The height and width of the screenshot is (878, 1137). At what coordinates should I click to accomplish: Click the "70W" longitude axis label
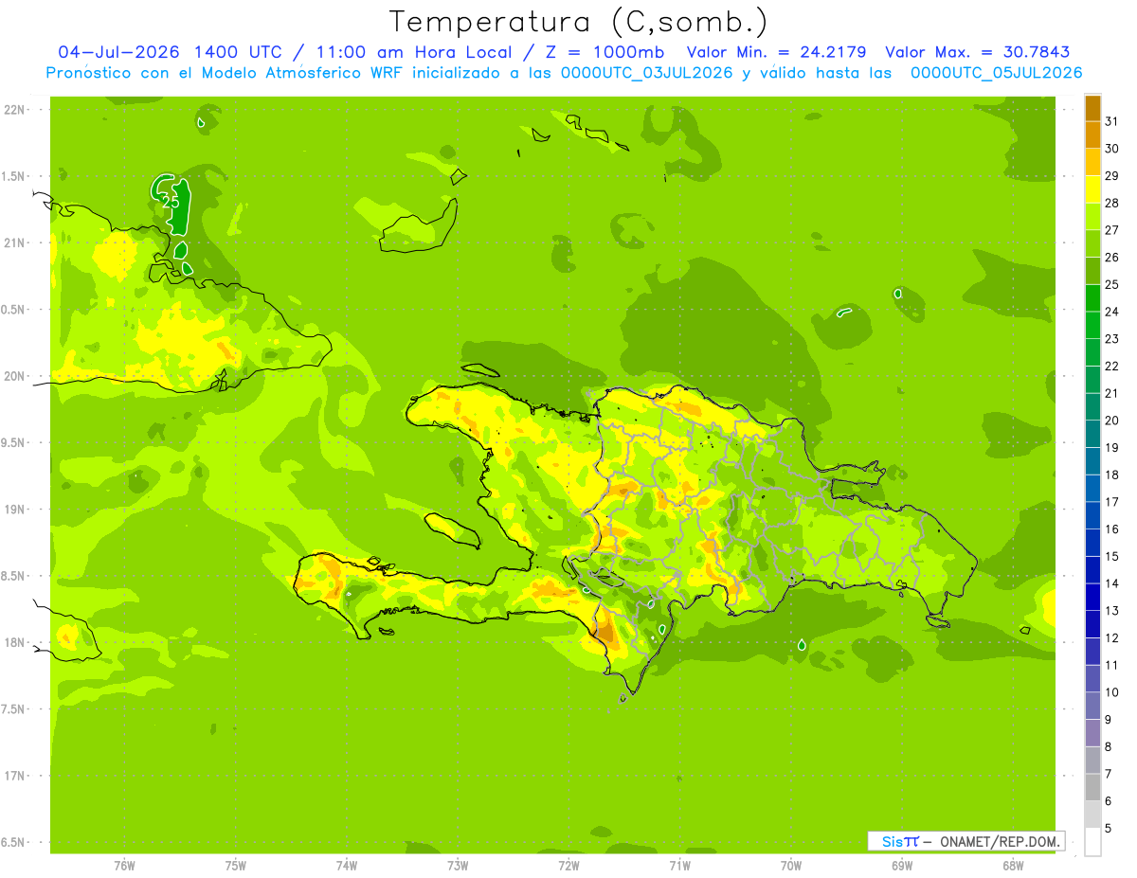[x=791, y=866]
